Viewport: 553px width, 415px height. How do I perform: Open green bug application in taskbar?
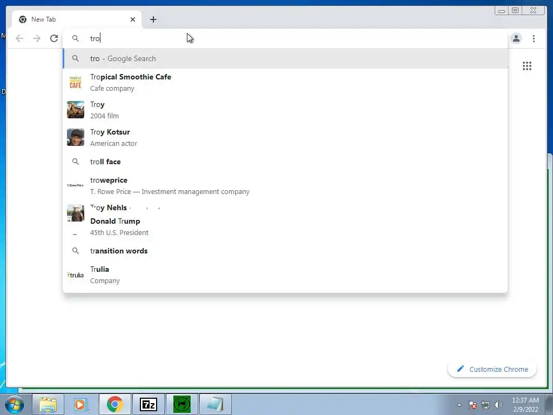coord(181,404)
